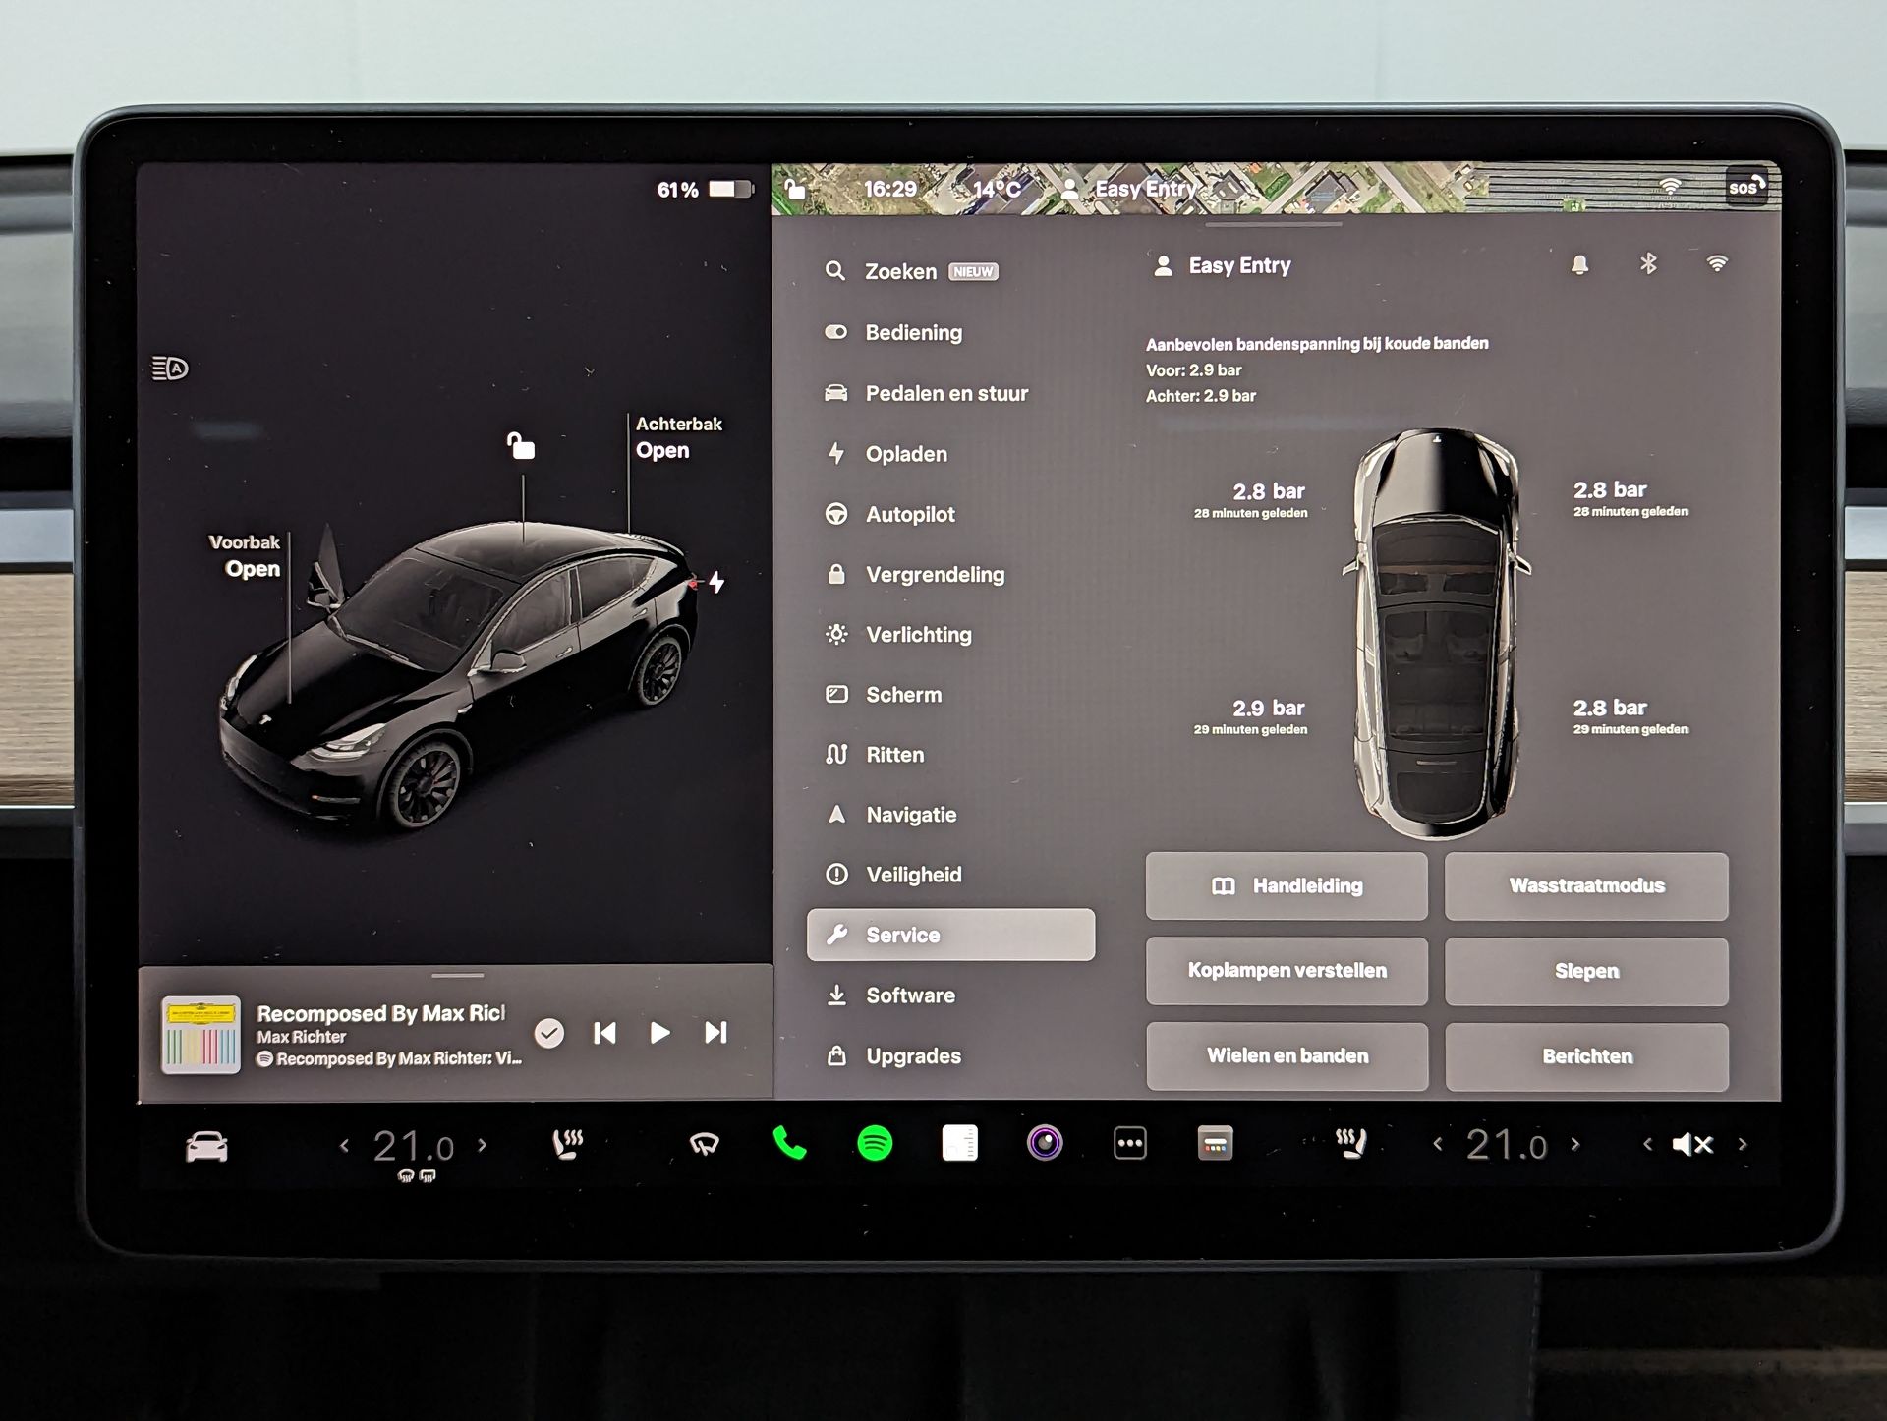This screenshot has height=1421, width=1887.
Task: Open the Opladen charging menu
Action: tap(886, 454)
